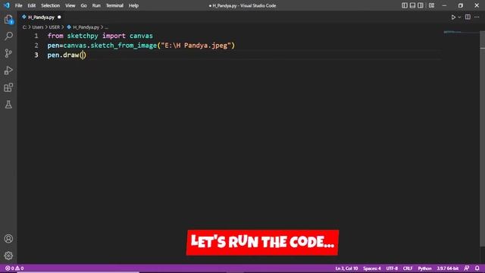Screen dimensions: 485x273
Task: Select language mode Python in status bar
Action: 424,268
